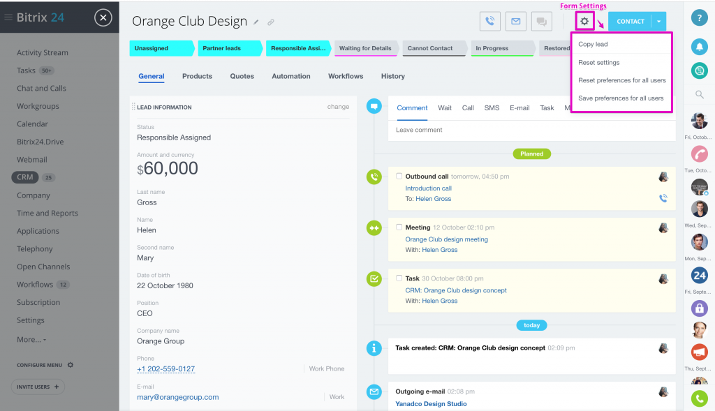Select the SMS tab in activity panel
The image size is (715, 411).
point(492,108)
